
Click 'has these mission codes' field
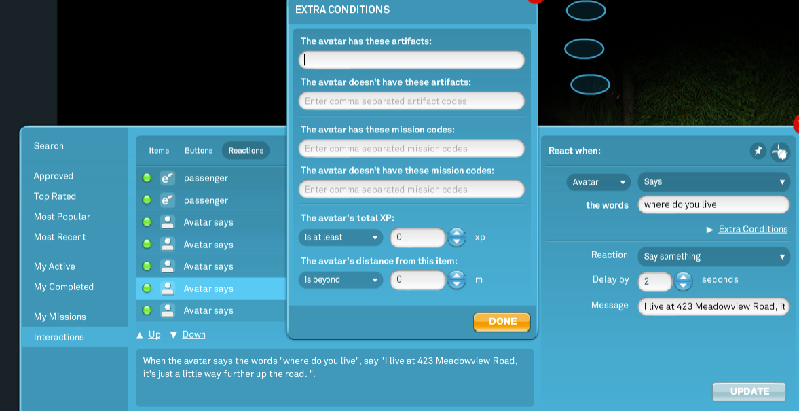pyautogui.click(x=412, y=148)
